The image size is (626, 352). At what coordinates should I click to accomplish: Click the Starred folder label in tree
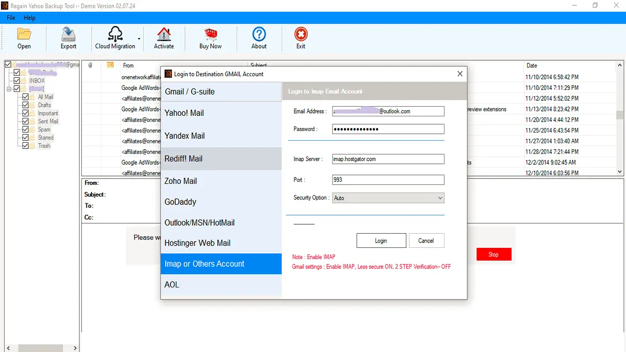pyautogui.click(x=46, y=138)
